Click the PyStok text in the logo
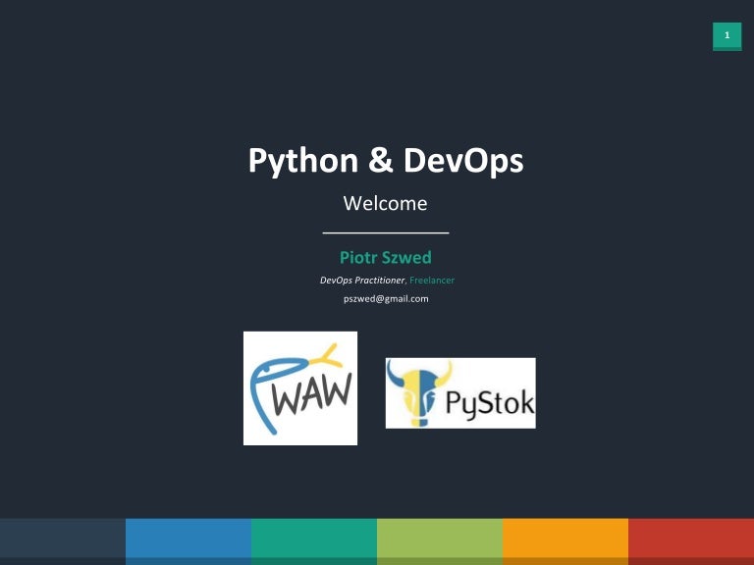Image resolution: width=754 pixels, height=565 pixels. [491, 401]
